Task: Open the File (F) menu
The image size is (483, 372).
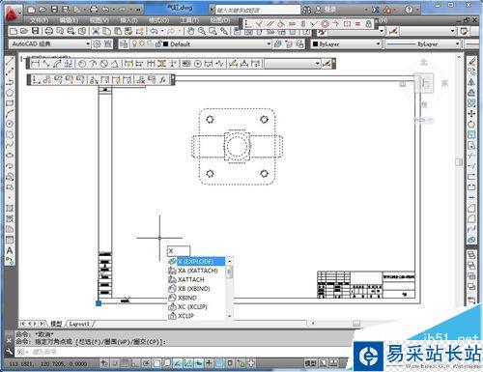Action: point(39,20)
